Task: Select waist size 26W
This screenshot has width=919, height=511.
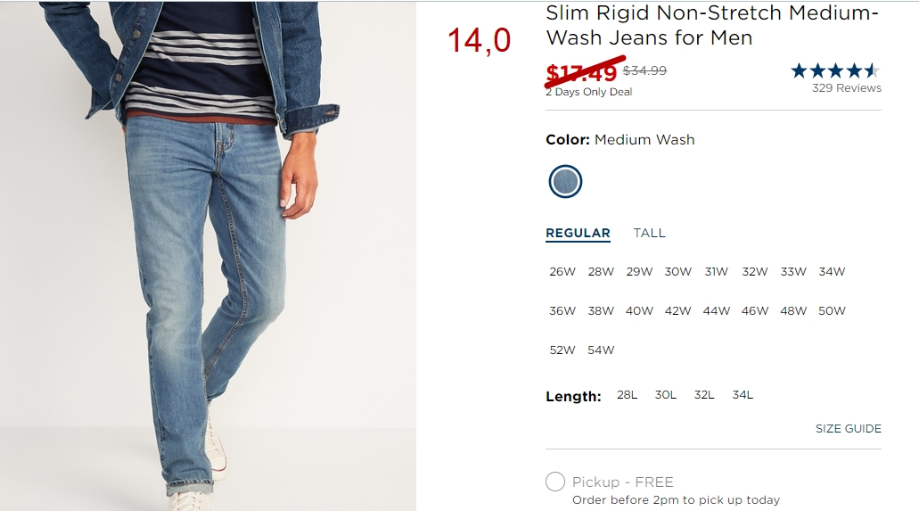Action: point(562,272)
